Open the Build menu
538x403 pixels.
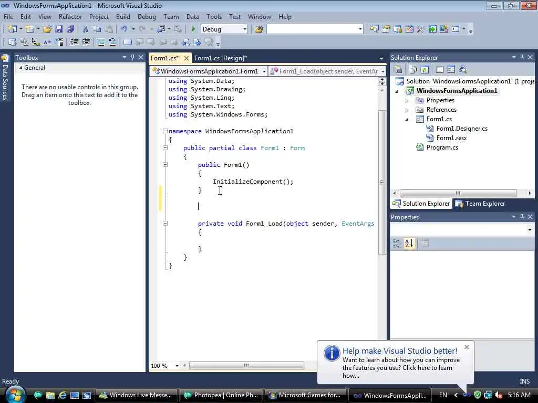[x=123, y=16]
